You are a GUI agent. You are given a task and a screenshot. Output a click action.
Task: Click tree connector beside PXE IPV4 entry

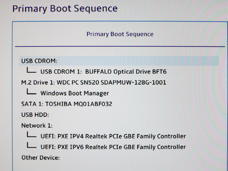click(31, 135)
